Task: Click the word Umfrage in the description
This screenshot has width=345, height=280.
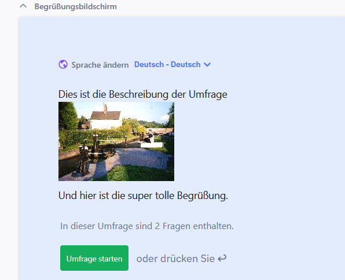Action: click(208, 94)
